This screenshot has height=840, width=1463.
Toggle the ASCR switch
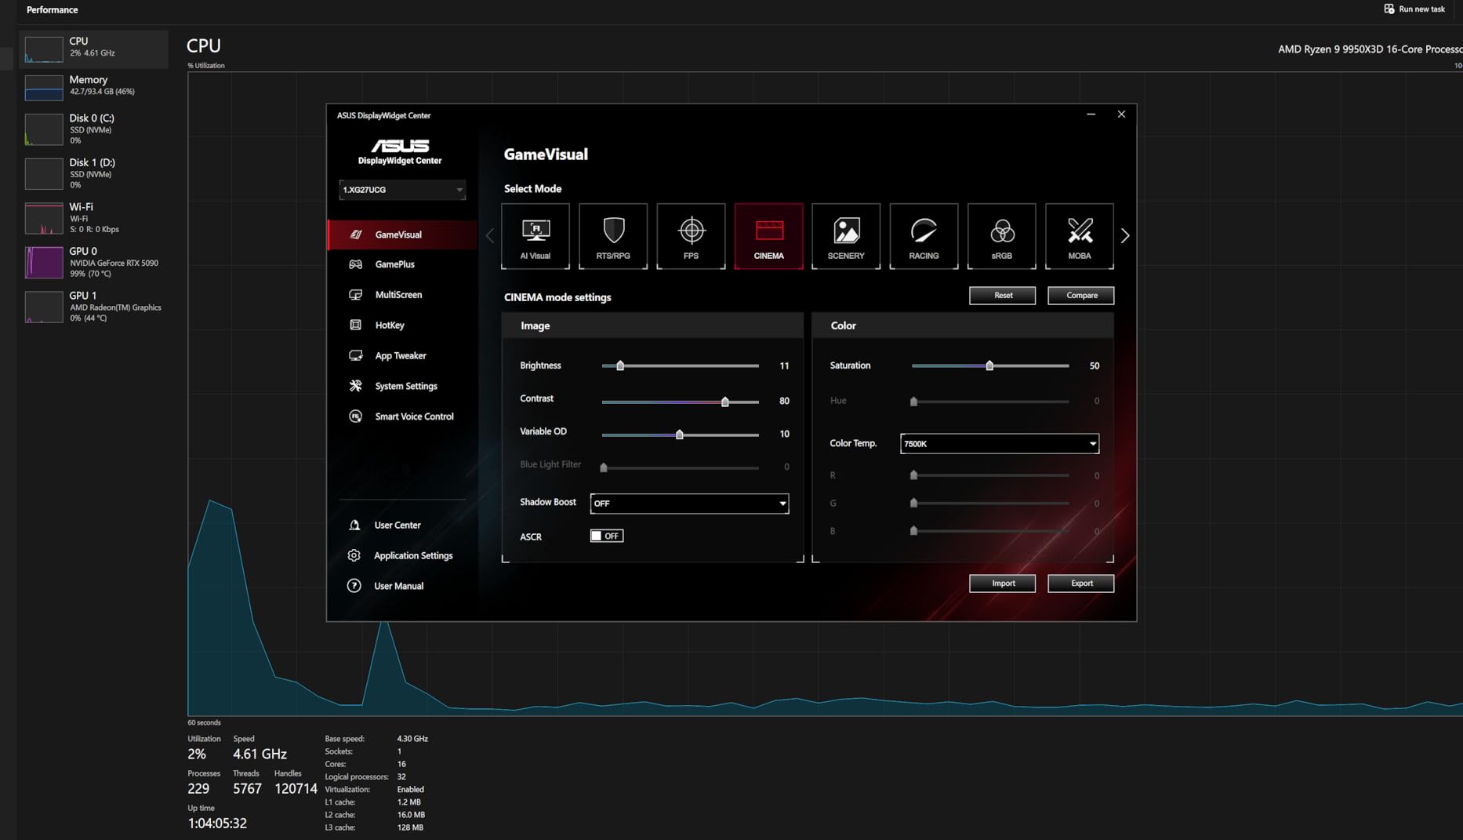pos(607,536)
